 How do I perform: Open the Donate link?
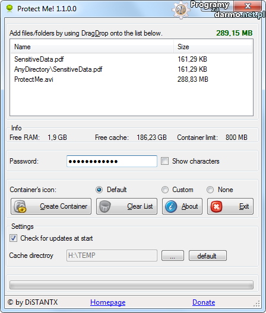204,302
